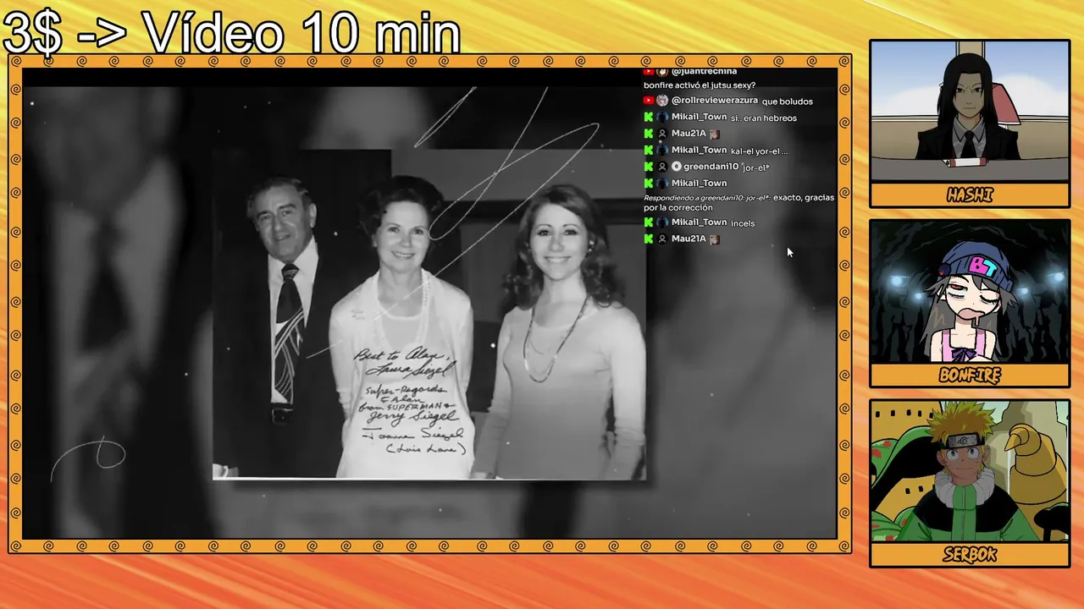Select Mikail_Town's avatar on the row above "Respondiendo a greendani10"
Screen dimensions: 1084x609
[662, 183]
